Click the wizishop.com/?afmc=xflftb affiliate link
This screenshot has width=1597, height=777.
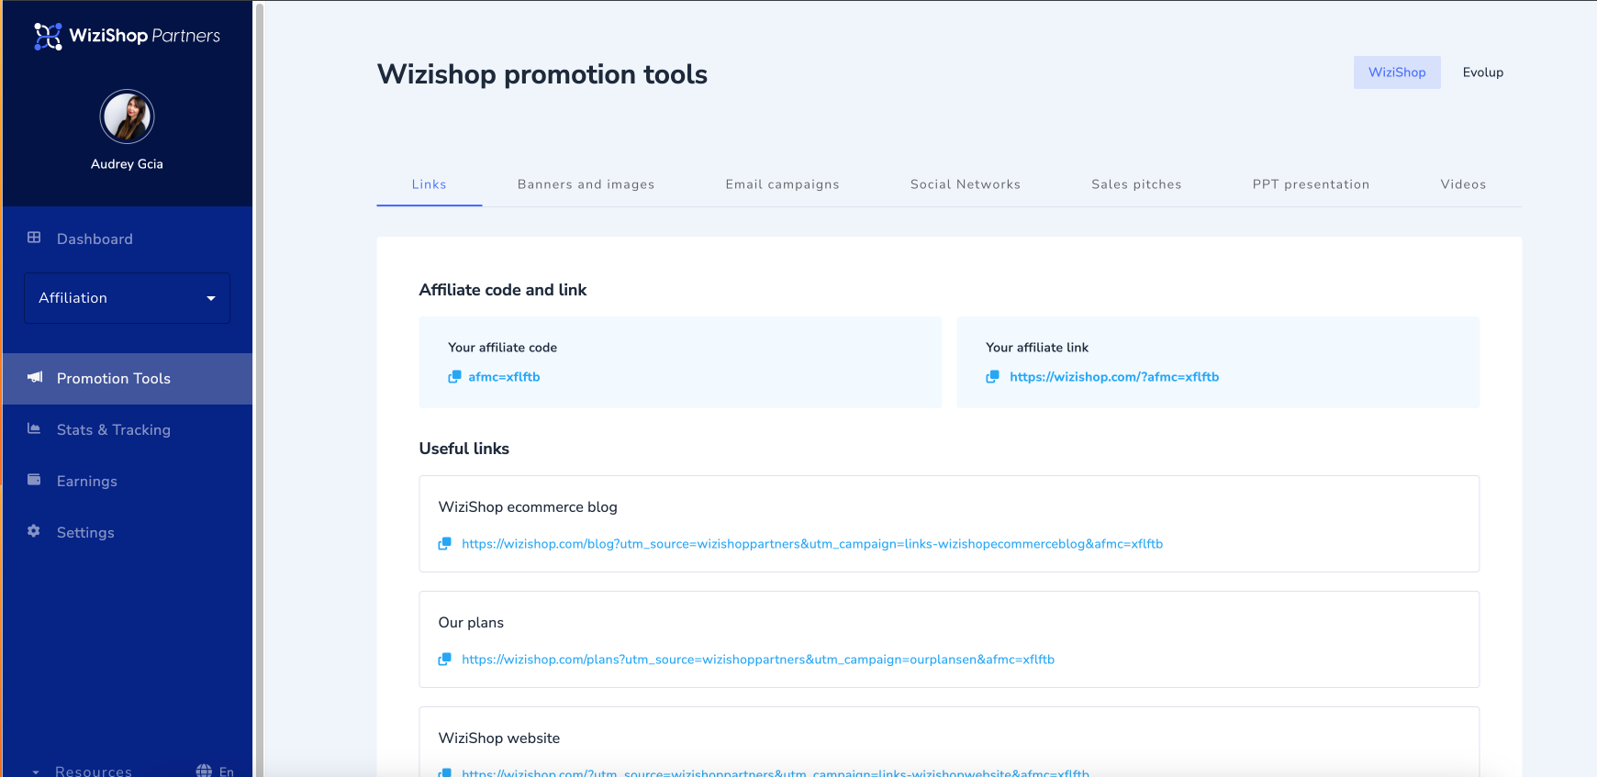[x=1114, y=377]
